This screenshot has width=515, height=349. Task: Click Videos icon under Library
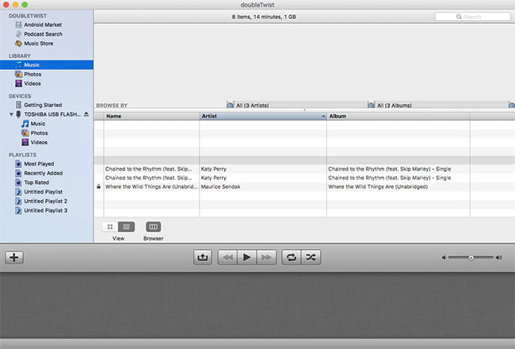19,83
